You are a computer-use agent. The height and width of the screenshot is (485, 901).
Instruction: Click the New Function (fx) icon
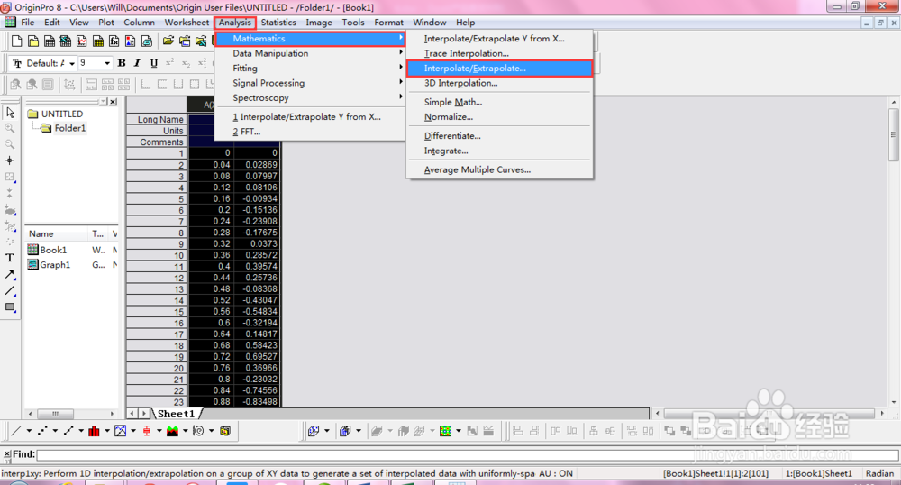(114, 41)
